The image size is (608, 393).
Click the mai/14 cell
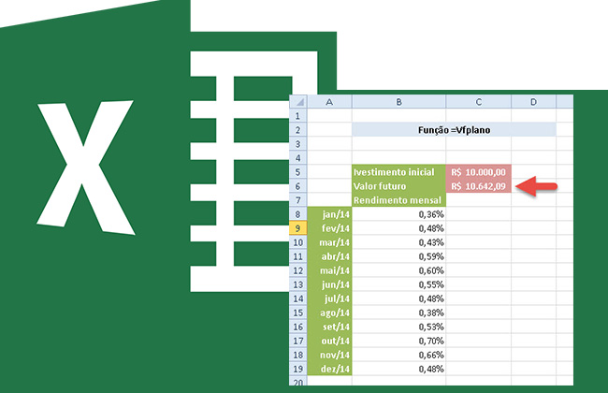coord(329,270)
